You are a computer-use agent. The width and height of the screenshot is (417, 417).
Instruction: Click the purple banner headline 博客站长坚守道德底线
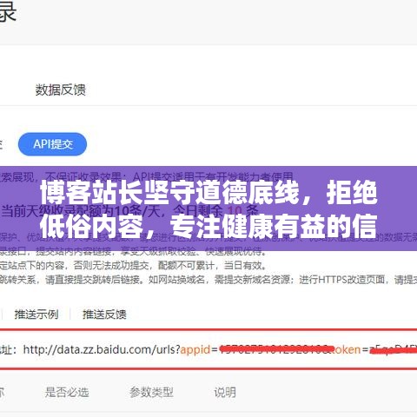[x=169, y=193]
